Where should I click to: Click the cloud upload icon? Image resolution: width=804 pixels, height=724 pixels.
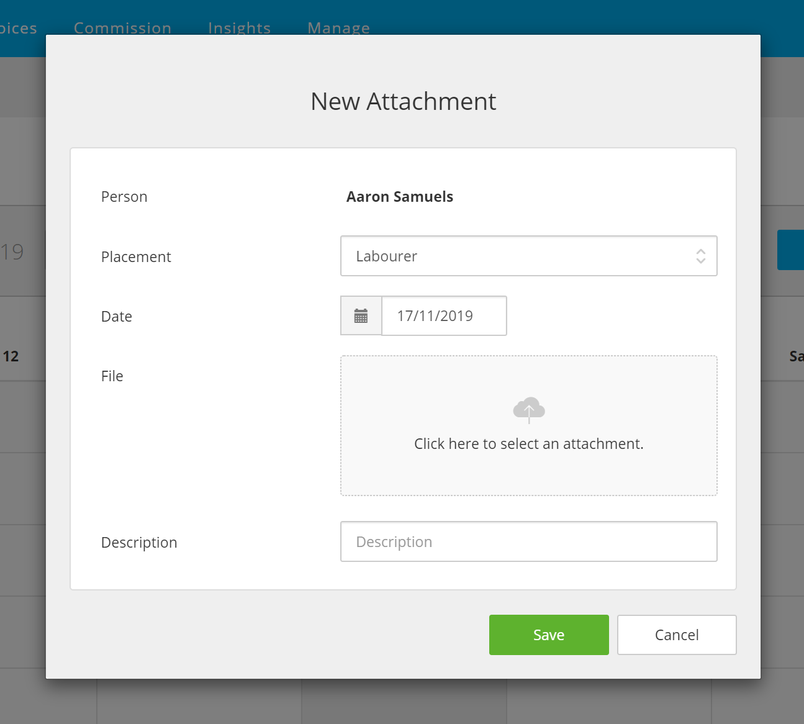tap(529, 410)
